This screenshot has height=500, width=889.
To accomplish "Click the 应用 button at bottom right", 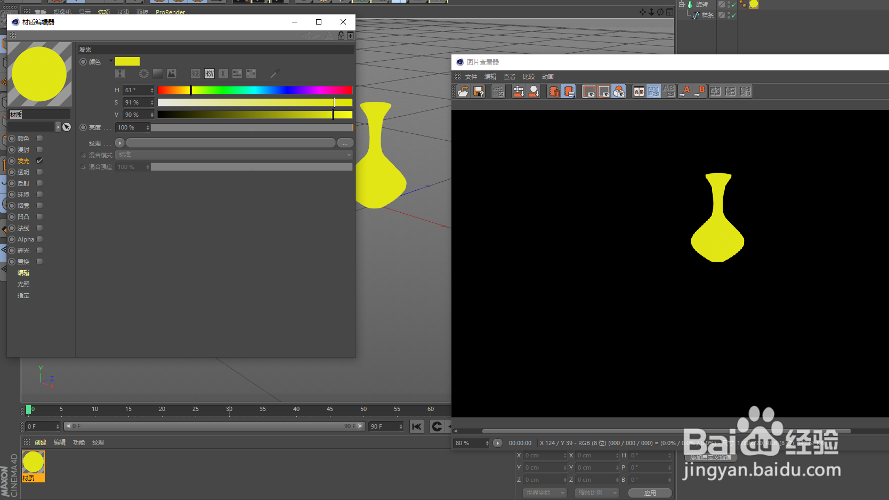I will [x=650, y=493].
